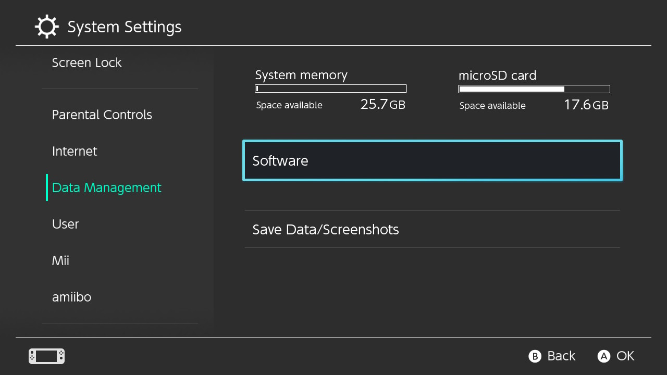Screen dimensions: 667x375
Task: Select Parental Controls in the sidebar
Action: 102,115
